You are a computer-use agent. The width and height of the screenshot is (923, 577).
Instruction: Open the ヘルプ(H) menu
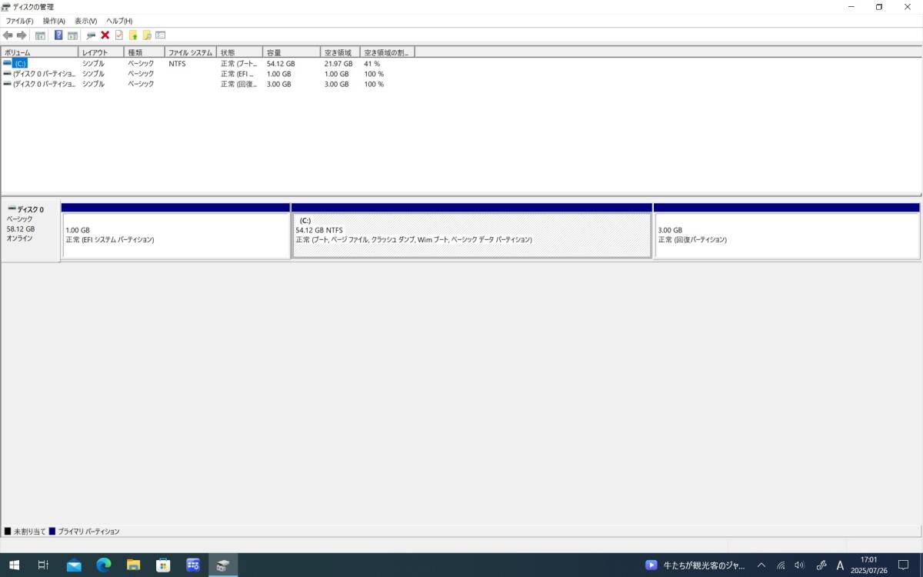119,21
